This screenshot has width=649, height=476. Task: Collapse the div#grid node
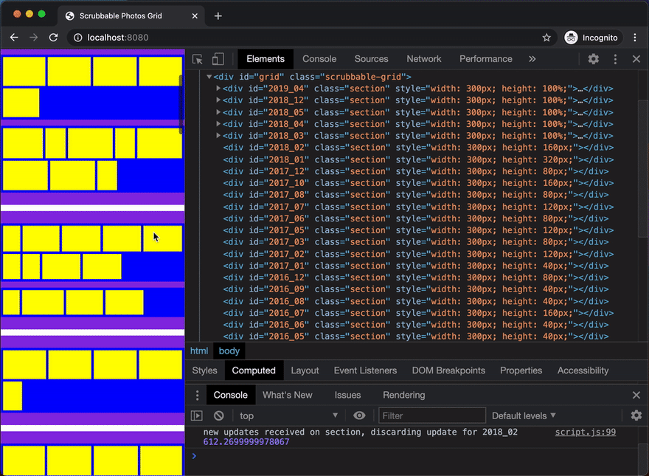point(209,77)
